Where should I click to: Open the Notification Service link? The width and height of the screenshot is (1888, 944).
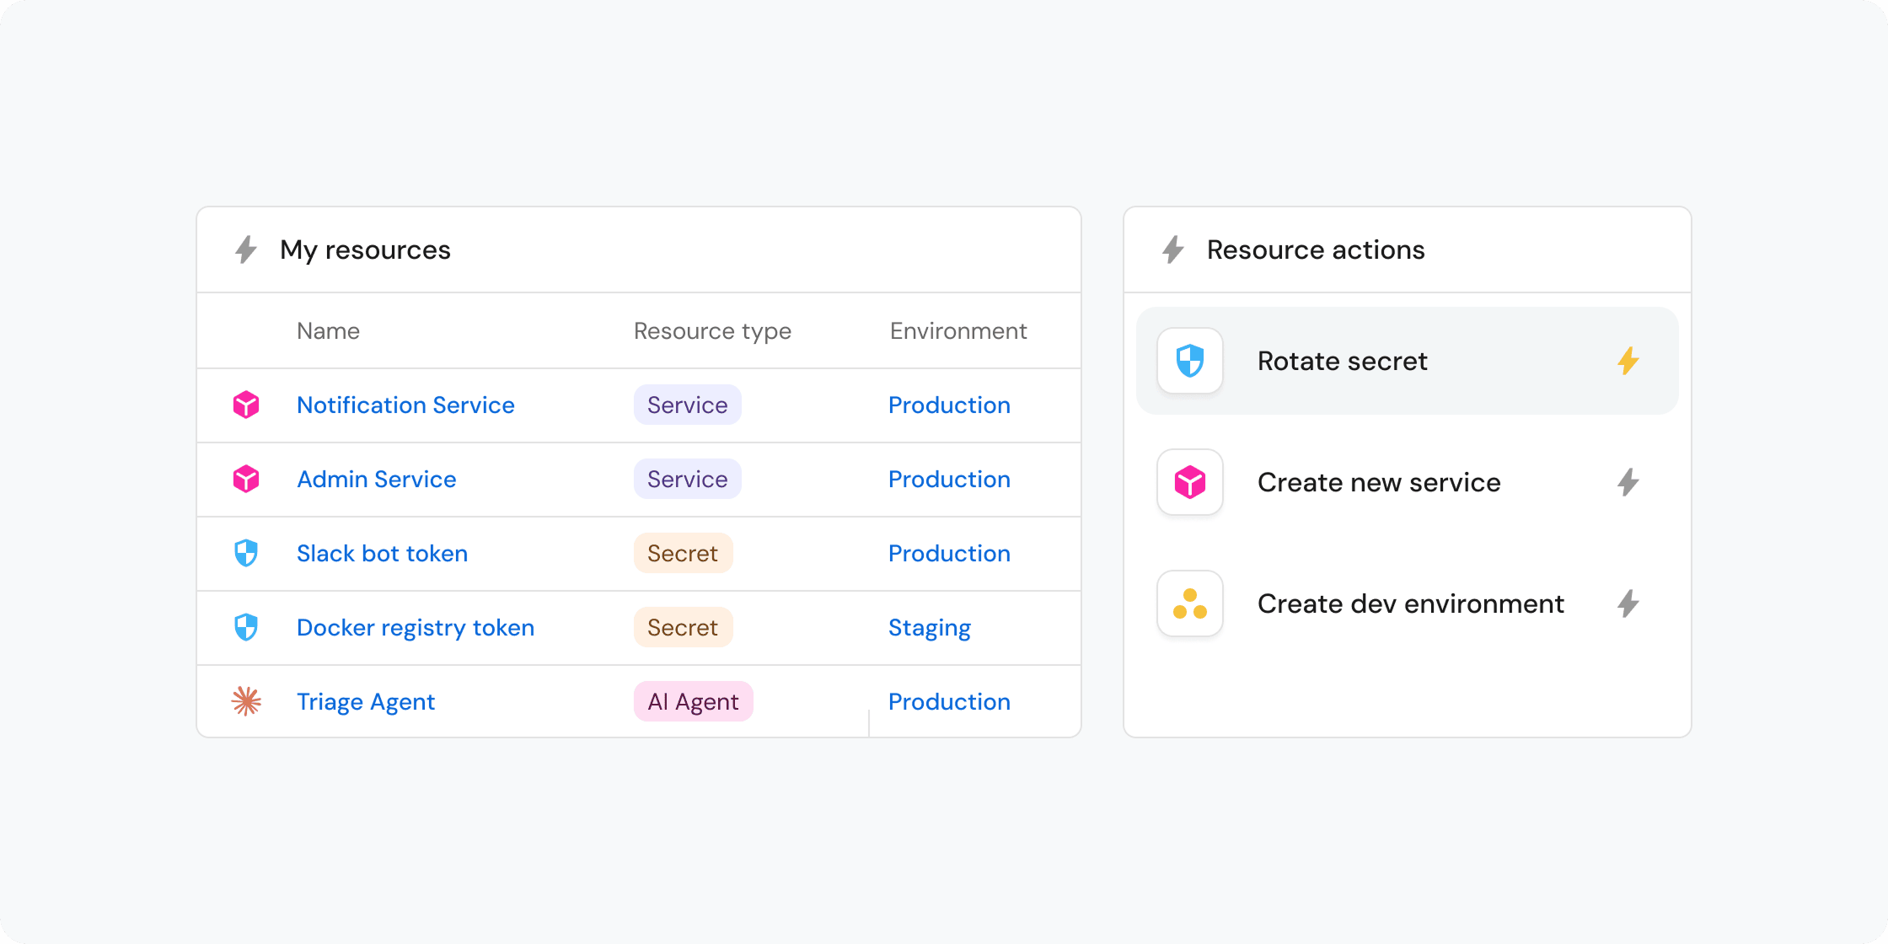[405, 405]
